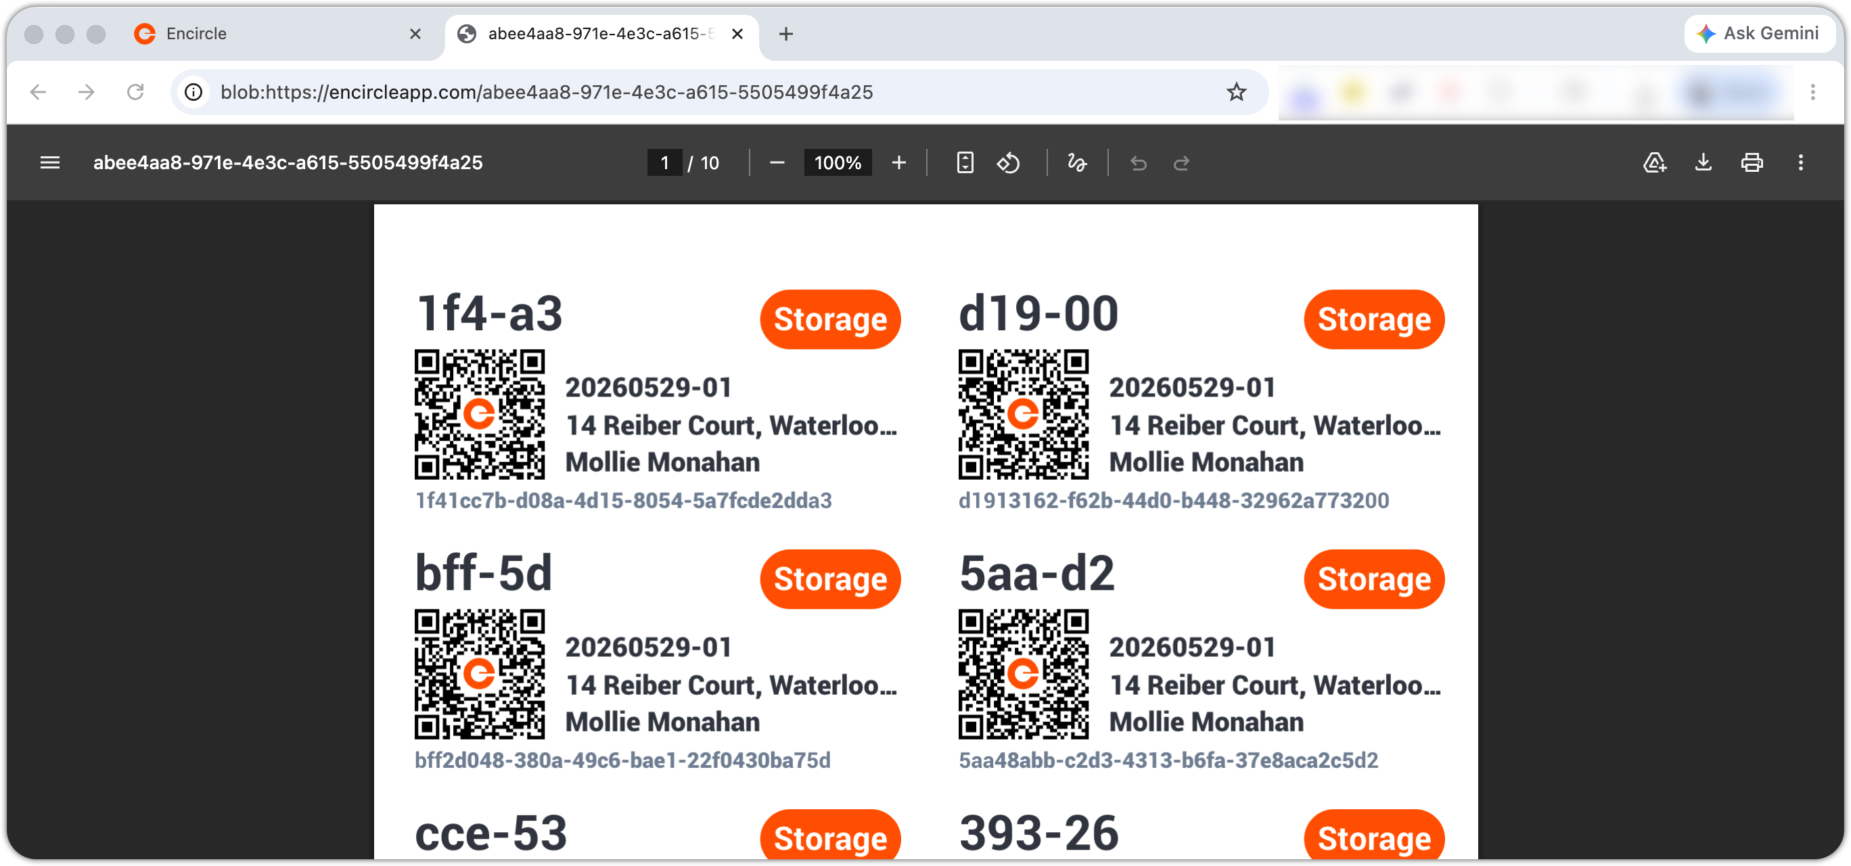Click UUID bff2d048-380a-49c6-bae1-22f0430ba75d
The image size is (1851, 866).
622,760
